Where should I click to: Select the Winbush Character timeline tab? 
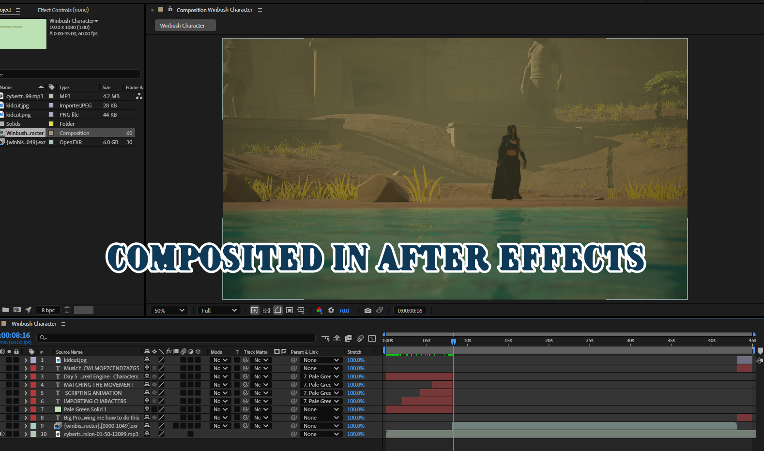[34, 324]
